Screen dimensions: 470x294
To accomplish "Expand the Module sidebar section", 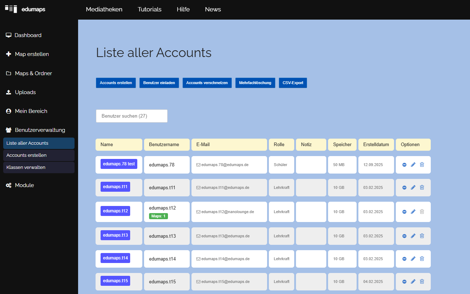I will coord(24,185).
